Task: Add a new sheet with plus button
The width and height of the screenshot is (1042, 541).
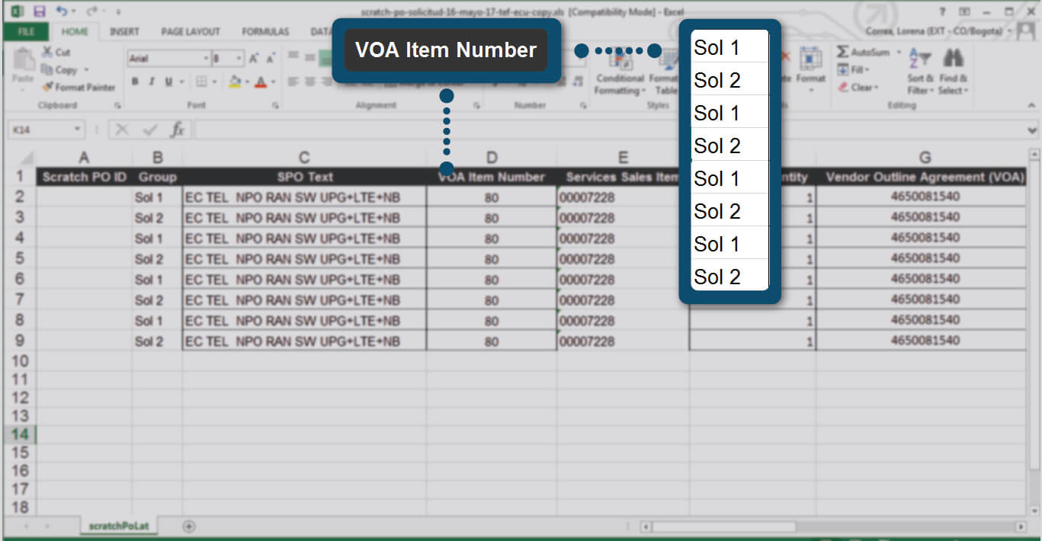Action: [189, 526]
